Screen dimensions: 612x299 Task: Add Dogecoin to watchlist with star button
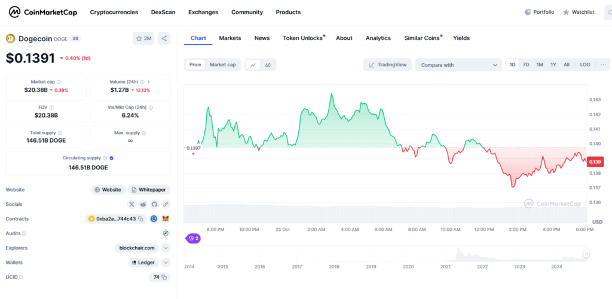(144, 39)
